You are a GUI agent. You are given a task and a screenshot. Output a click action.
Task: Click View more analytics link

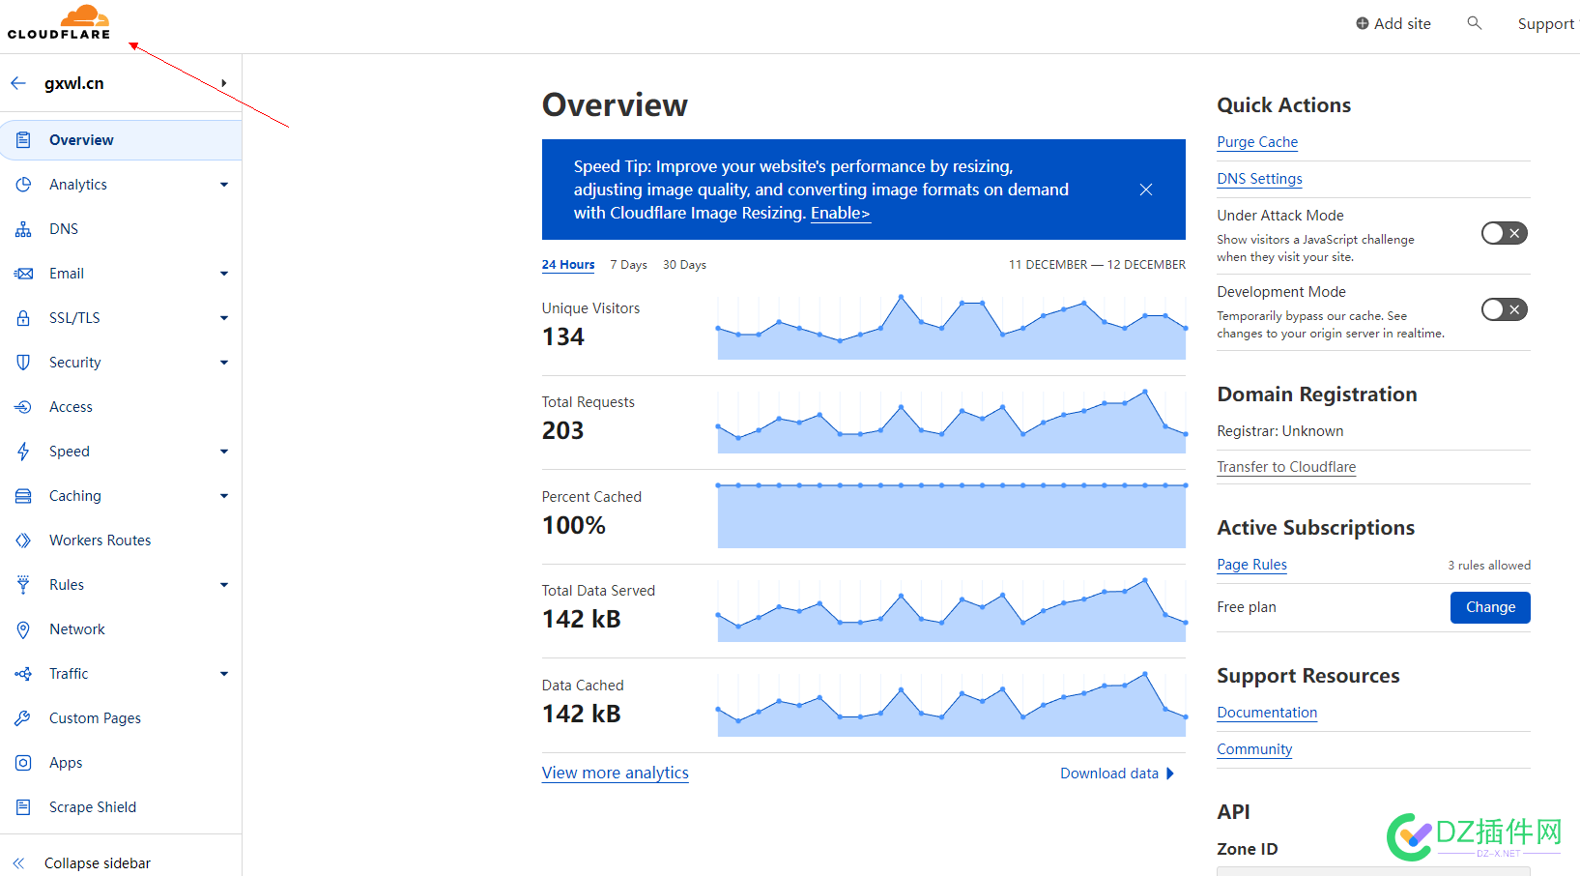615,773
